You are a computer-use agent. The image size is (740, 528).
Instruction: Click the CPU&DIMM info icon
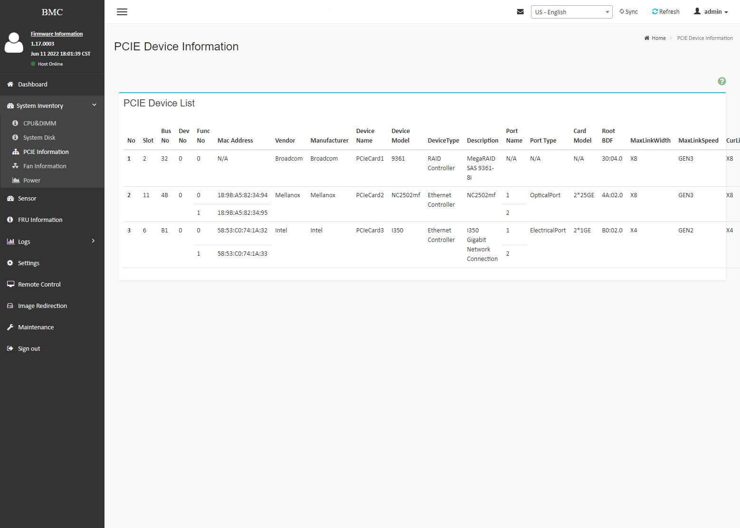coord(15,123)
